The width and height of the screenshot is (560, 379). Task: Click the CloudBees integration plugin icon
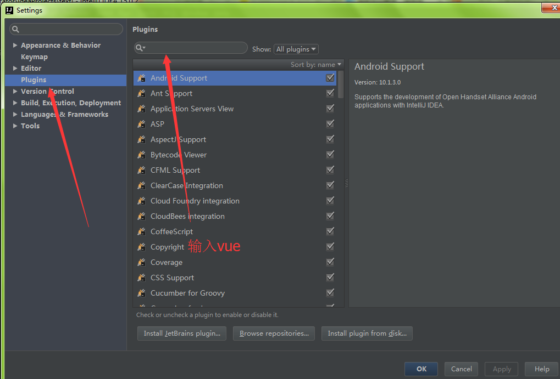pos(141,216)
